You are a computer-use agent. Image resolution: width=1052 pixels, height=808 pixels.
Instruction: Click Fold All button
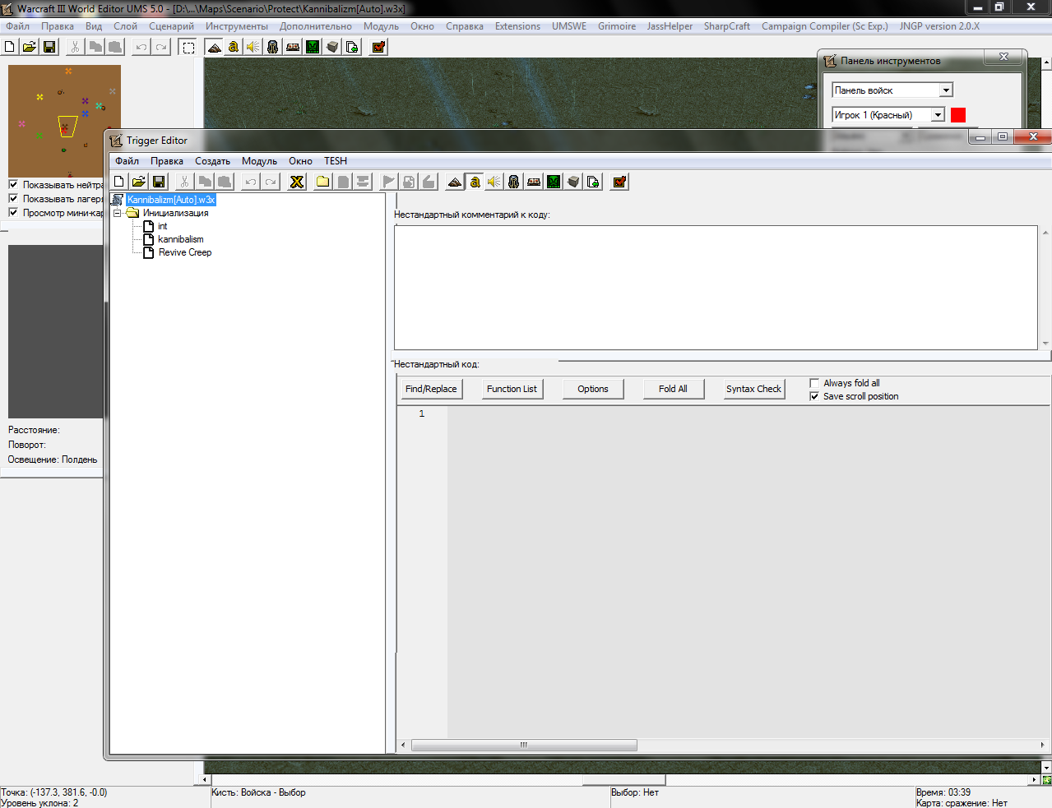point(673,389)
